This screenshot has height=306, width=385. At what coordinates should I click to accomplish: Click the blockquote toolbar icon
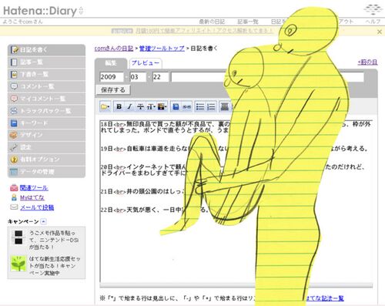coord(225,106)
